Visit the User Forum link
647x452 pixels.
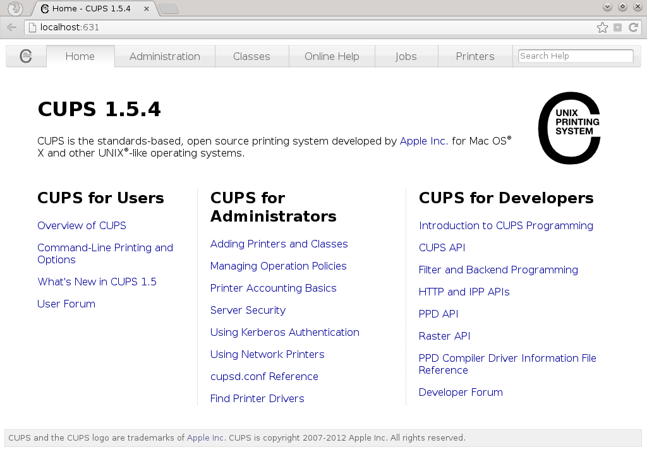coord(66,304)
